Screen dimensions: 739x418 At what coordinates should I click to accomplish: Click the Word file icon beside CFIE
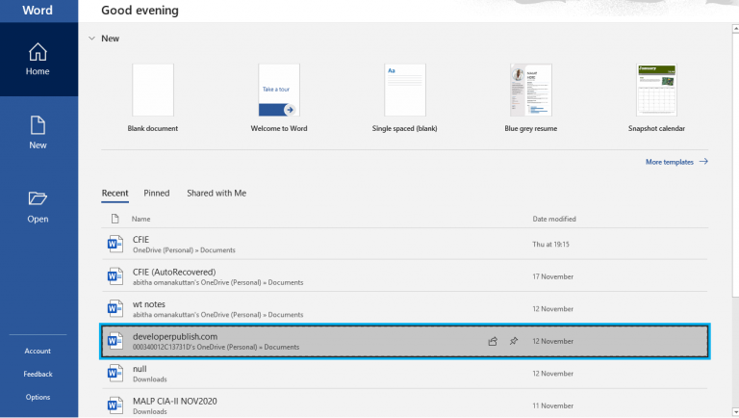(115, 244)
